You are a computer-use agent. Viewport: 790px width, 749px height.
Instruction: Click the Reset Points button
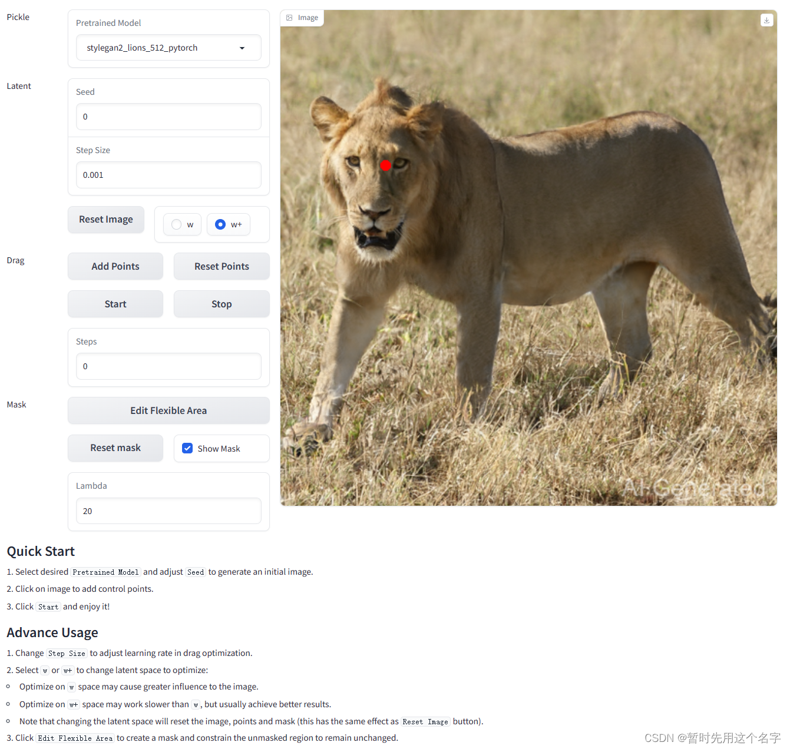tap(222, 266)
